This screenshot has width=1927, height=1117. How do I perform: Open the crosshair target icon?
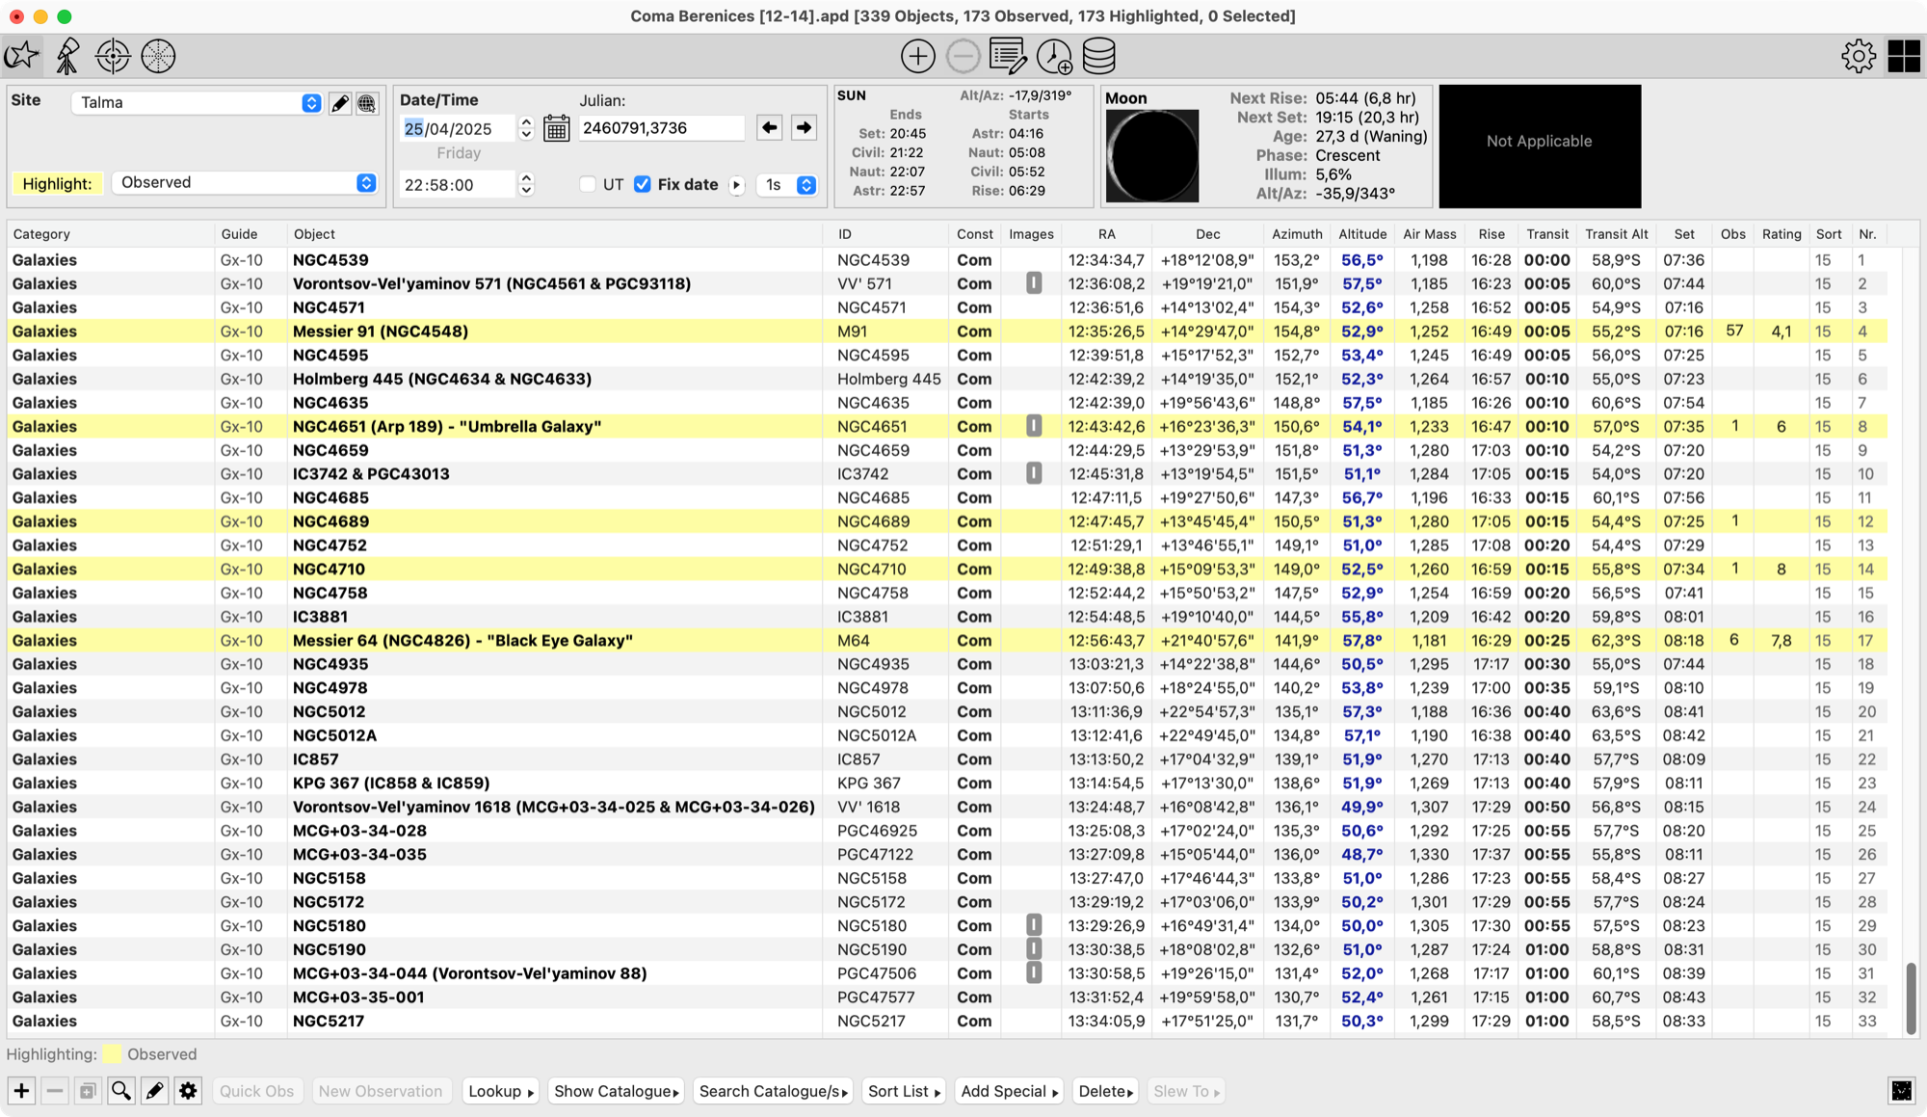[113, 56]
